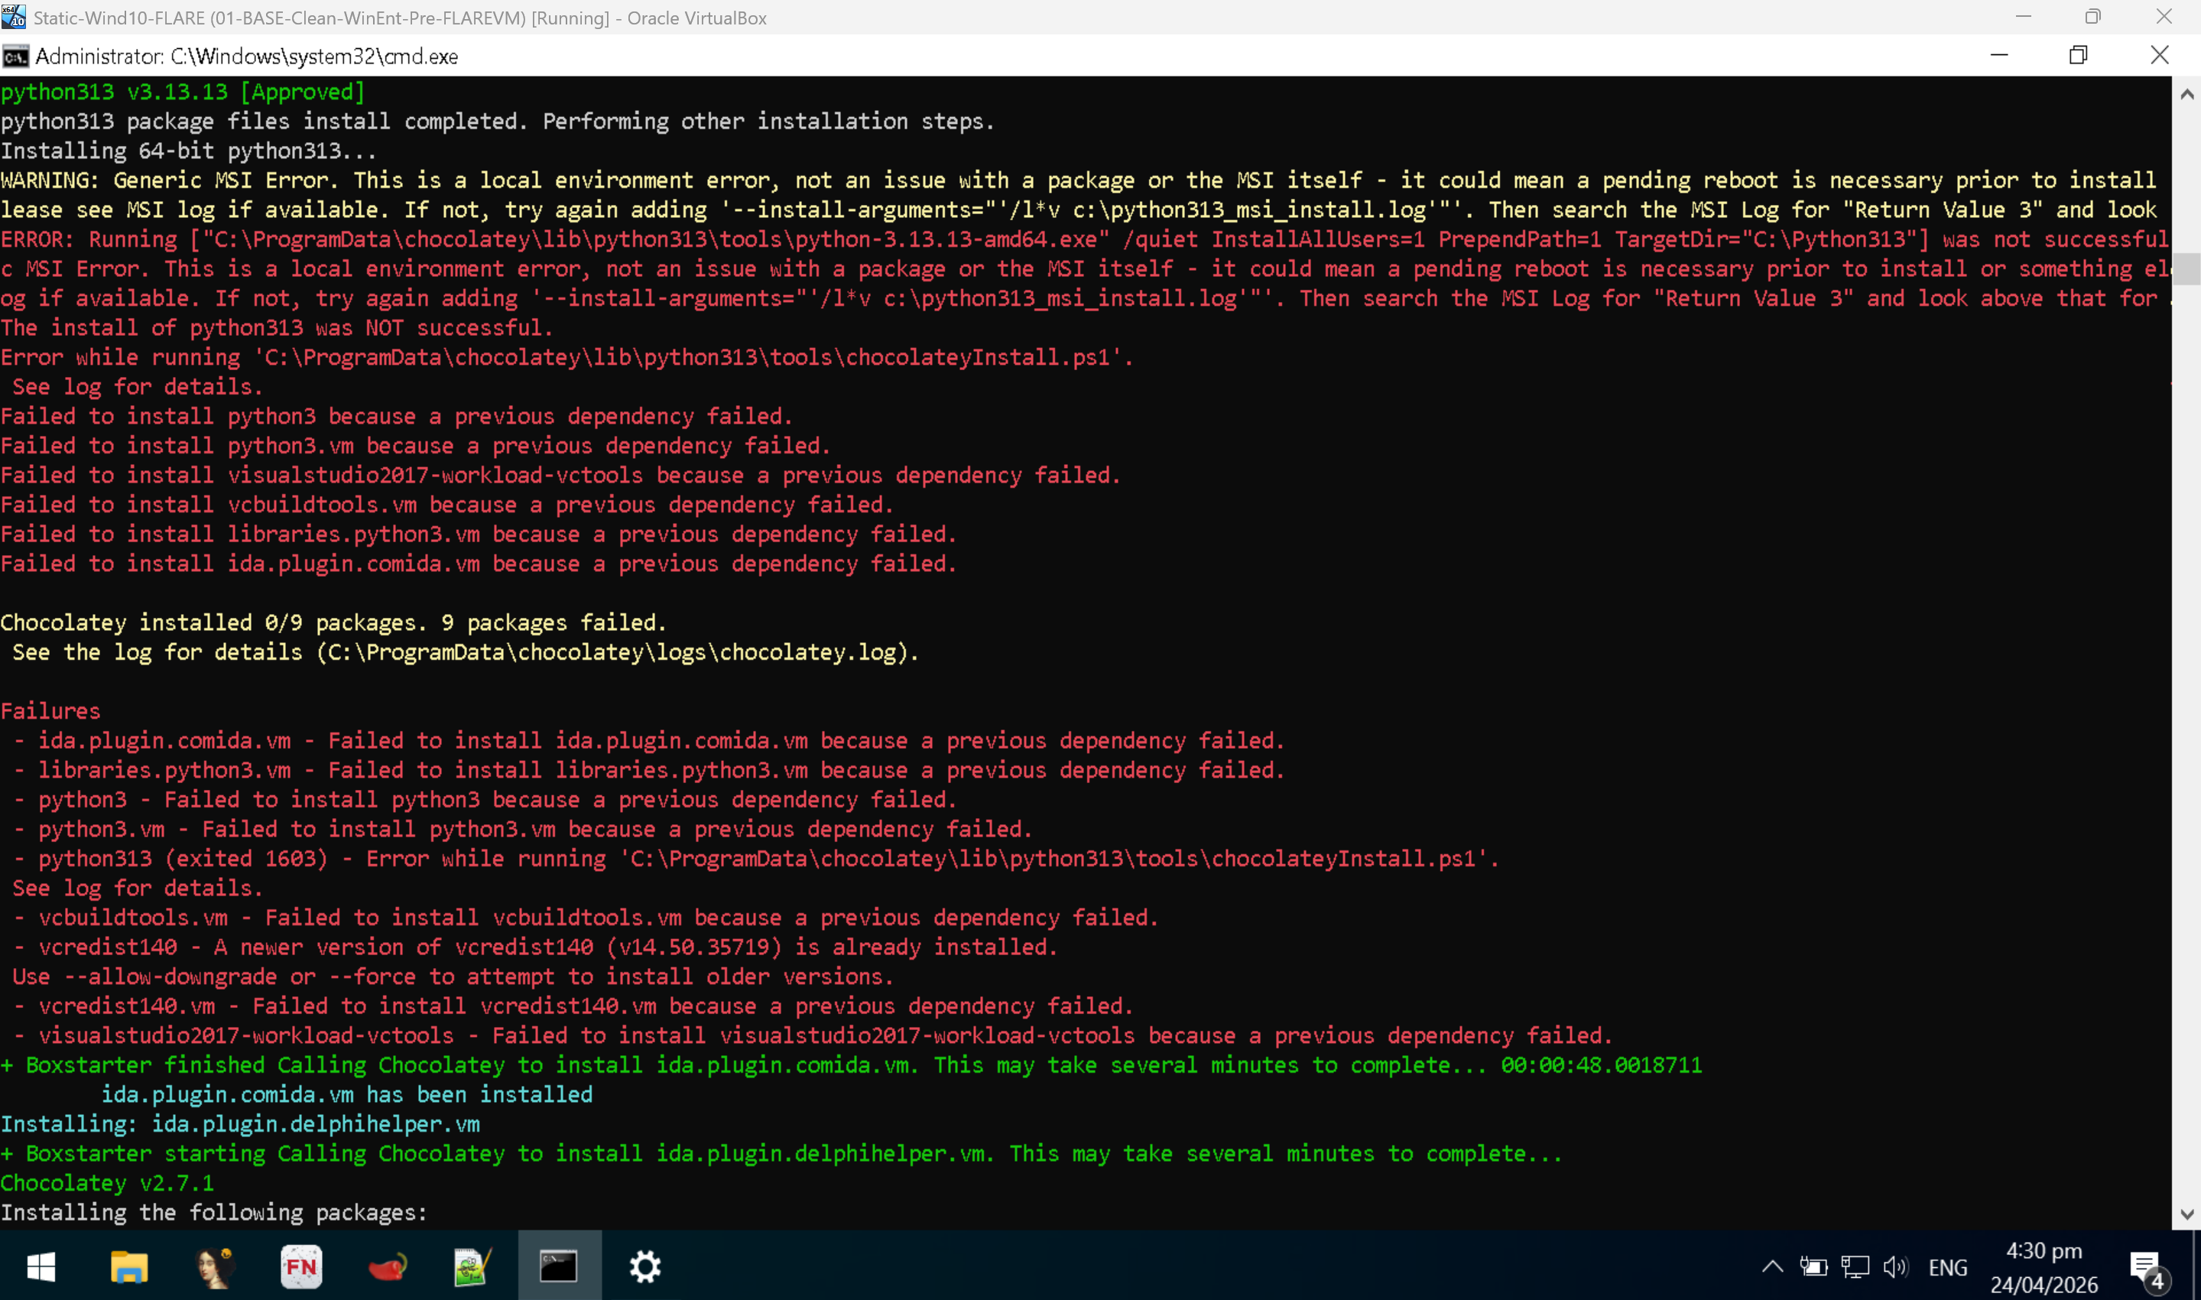Click 'python313 (exited 1603)' failure line
2201x1300 pixels.
point(756,859)
